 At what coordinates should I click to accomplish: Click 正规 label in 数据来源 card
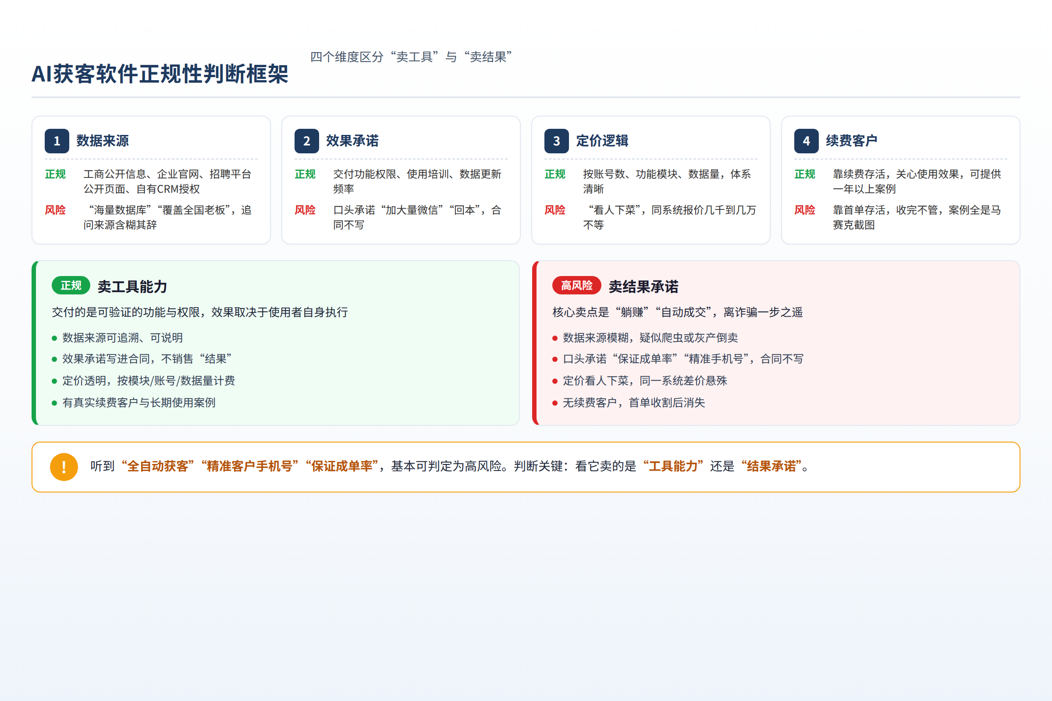55,174
